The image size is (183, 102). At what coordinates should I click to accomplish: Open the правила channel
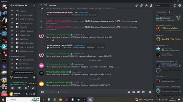coord(23,27)
